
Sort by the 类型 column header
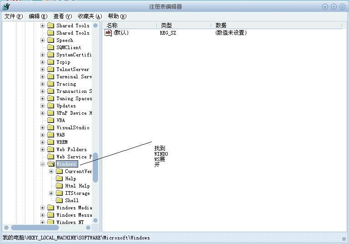point(184,25)
